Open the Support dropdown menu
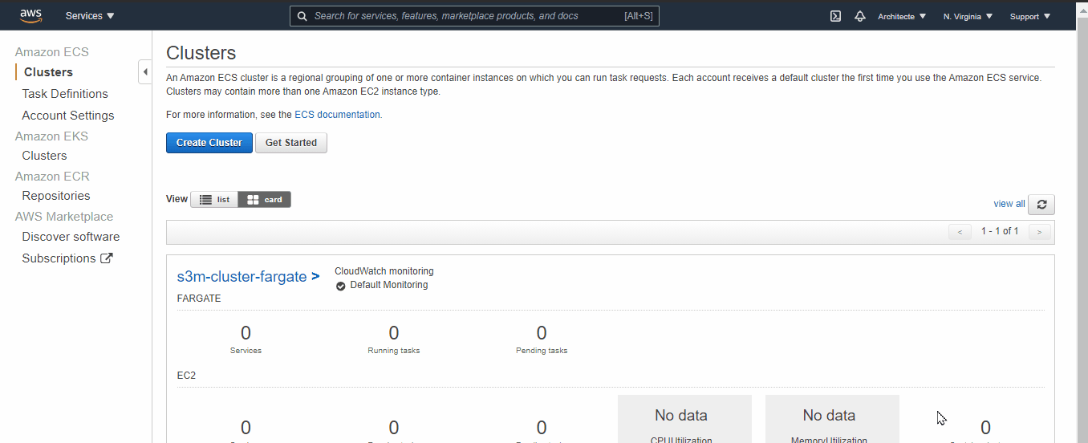The width and height of the screenshot is (1088, 443). click(1030, 16)
